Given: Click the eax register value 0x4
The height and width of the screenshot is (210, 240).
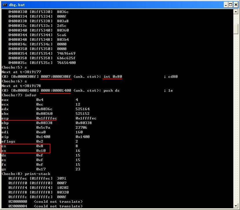Looking at the screenshot, I should [40, 100].
